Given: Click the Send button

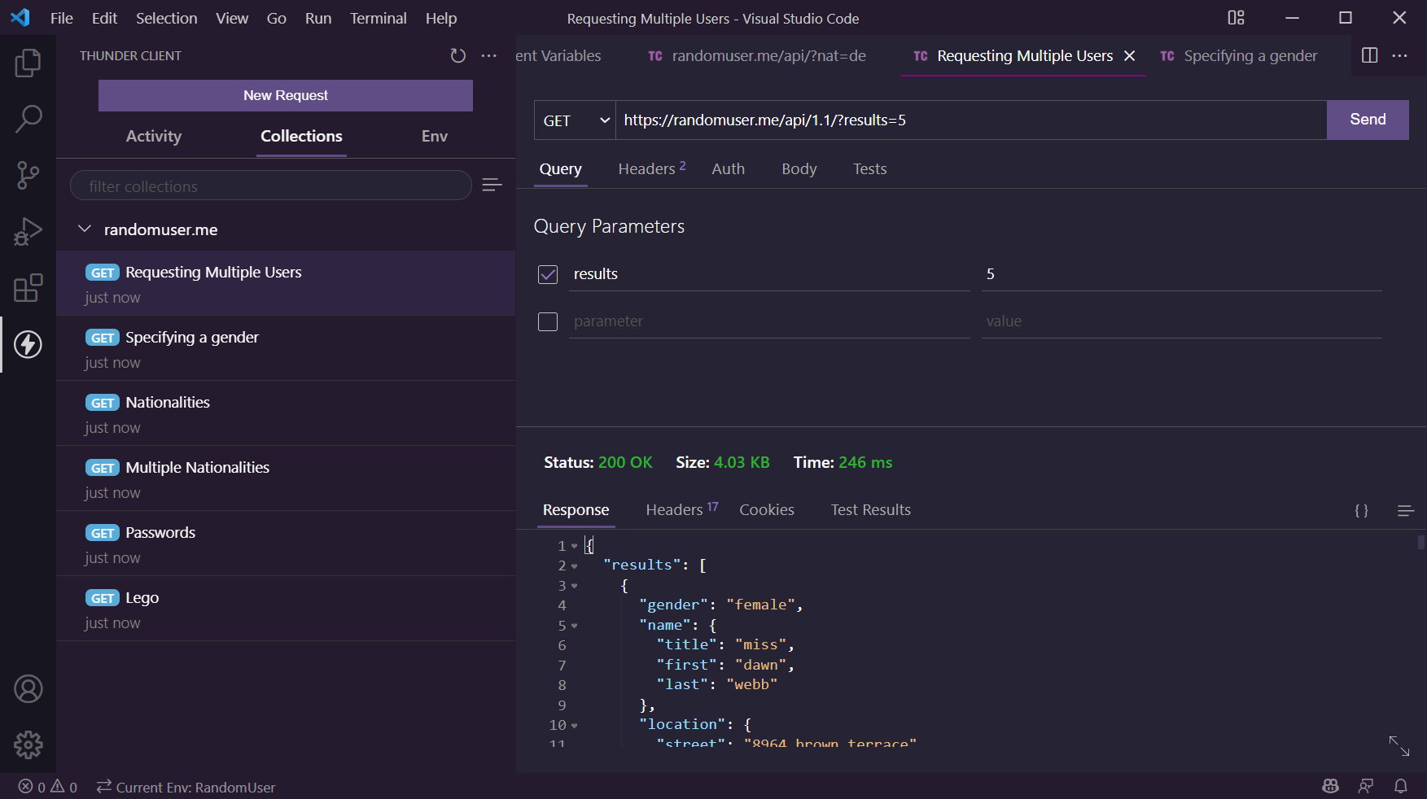Looking at the screenshot, I should 1367,120.
